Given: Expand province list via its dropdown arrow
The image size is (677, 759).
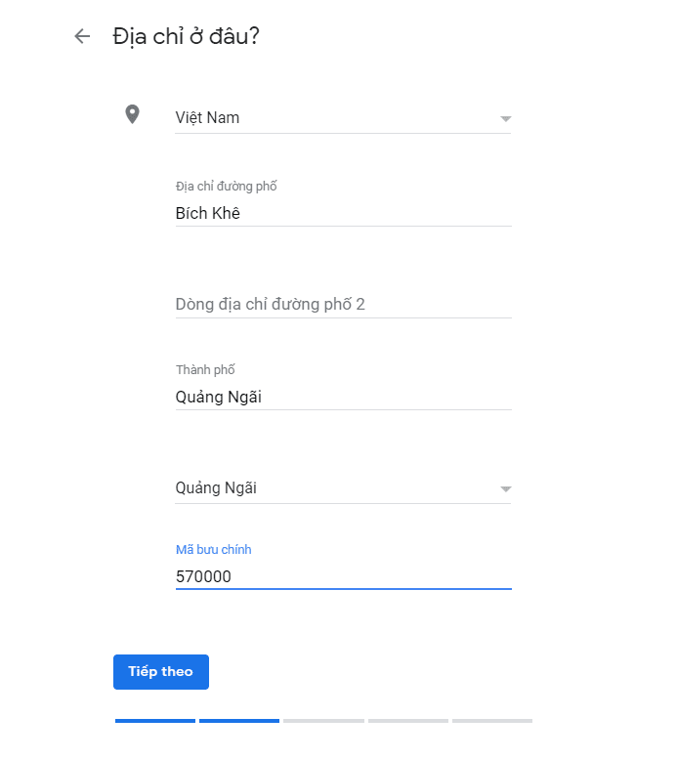Looking at the screenshot, I should pyautogui.click(x=505, y=489).
